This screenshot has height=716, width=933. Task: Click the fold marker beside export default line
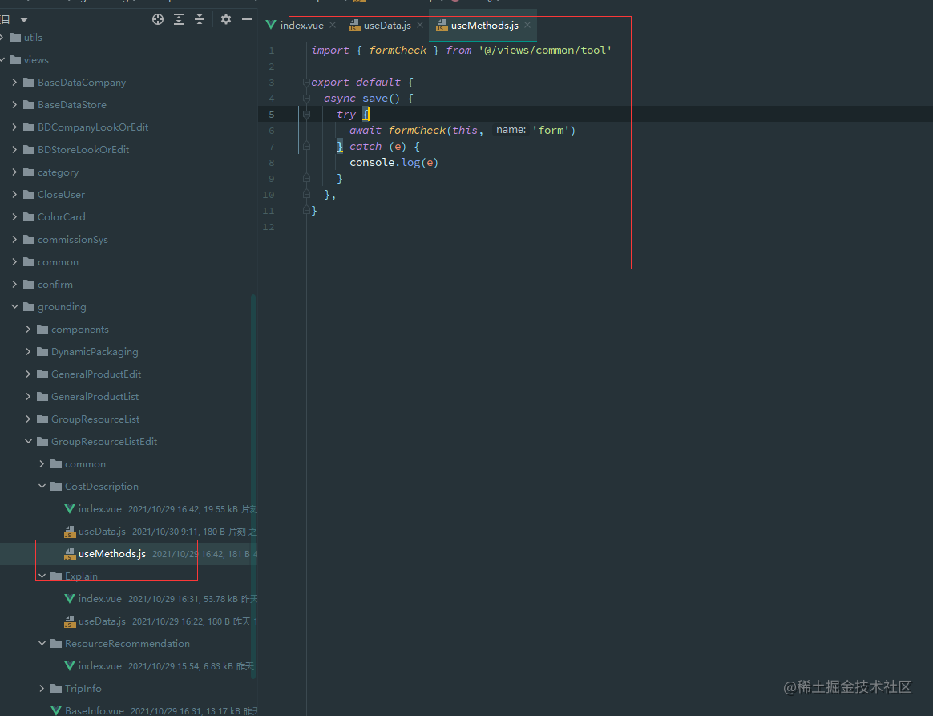306,83
